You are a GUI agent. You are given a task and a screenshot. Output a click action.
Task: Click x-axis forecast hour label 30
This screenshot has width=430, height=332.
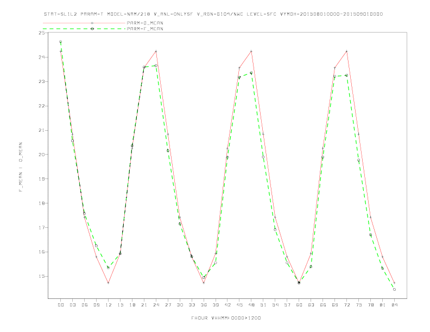tap(180, 305)
